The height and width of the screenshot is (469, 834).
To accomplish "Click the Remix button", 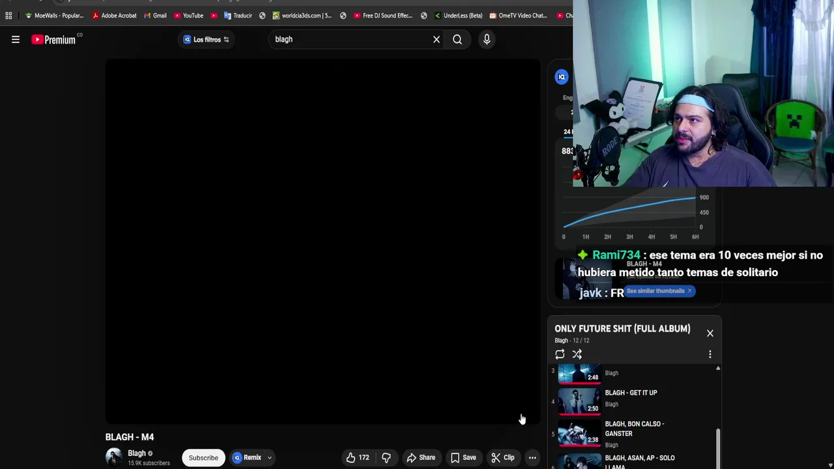I will [248, 457].
